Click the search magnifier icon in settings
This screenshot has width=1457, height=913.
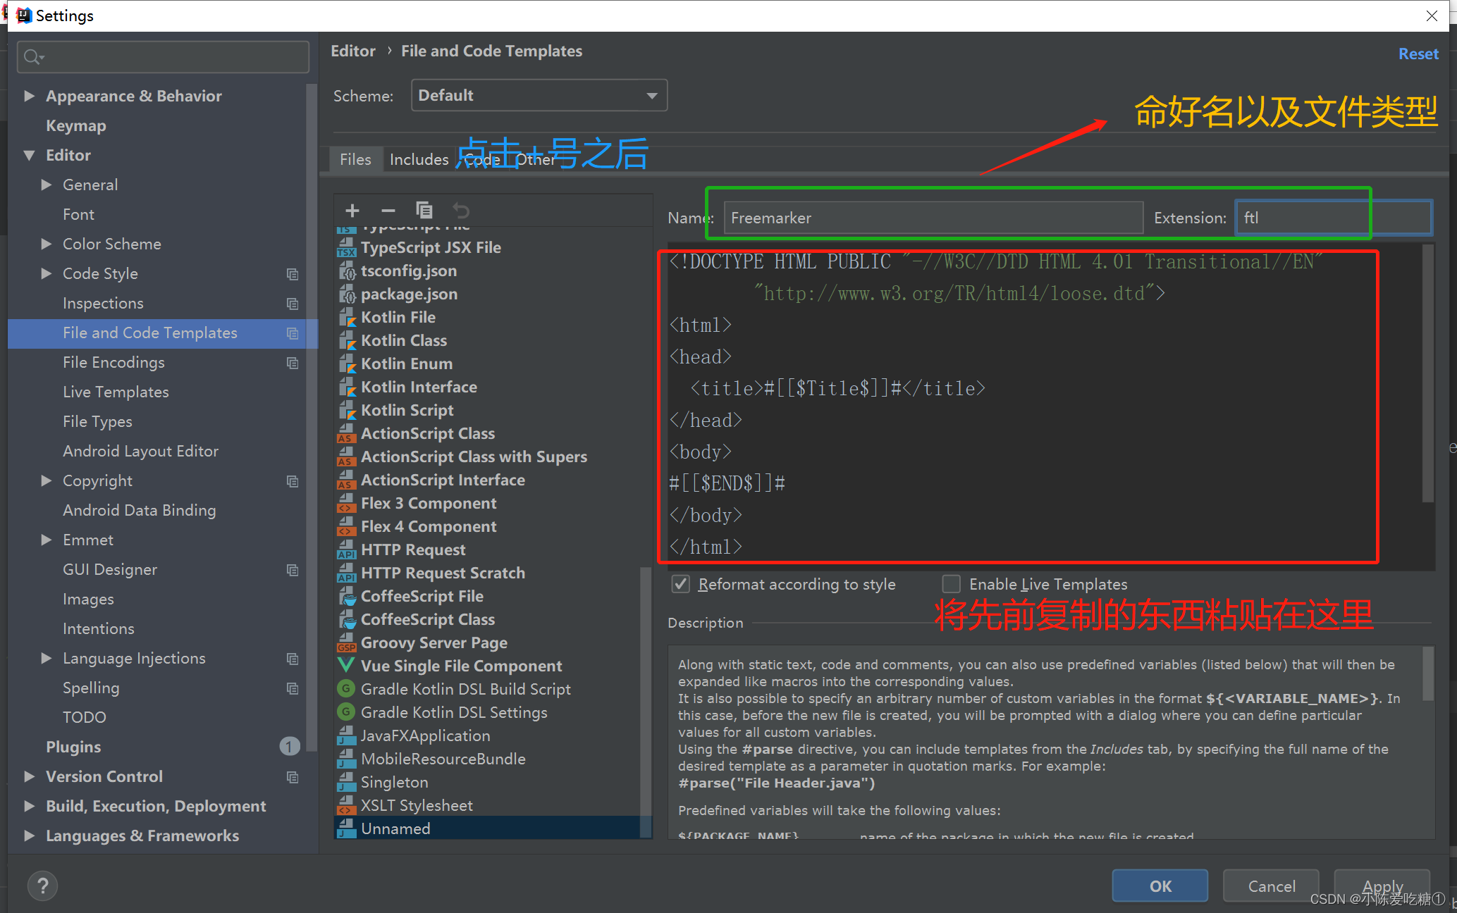point(33,57)
